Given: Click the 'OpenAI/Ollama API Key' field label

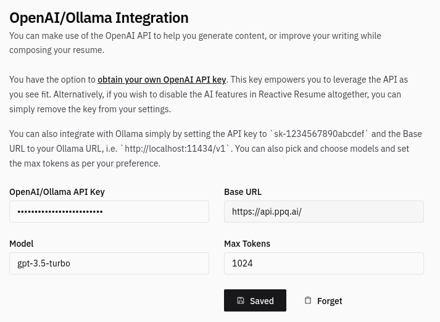Looking at the screenshot, I should 57,192.
